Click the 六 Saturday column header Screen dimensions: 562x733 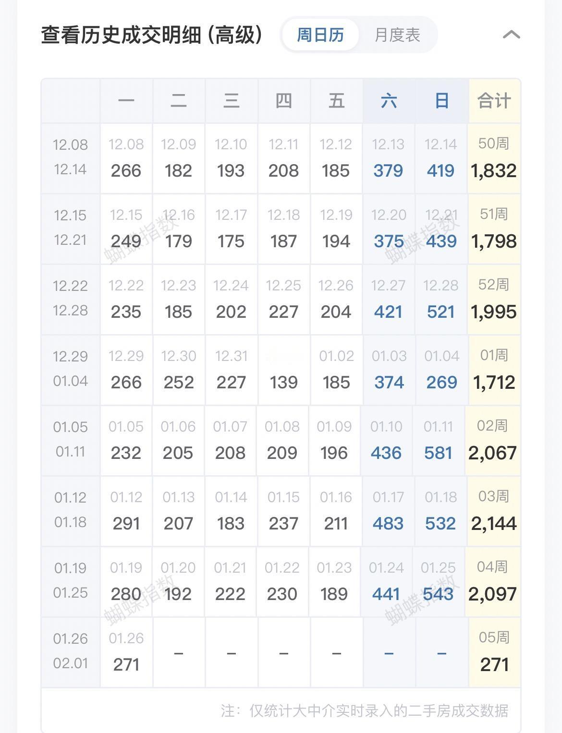pos(389,101)
